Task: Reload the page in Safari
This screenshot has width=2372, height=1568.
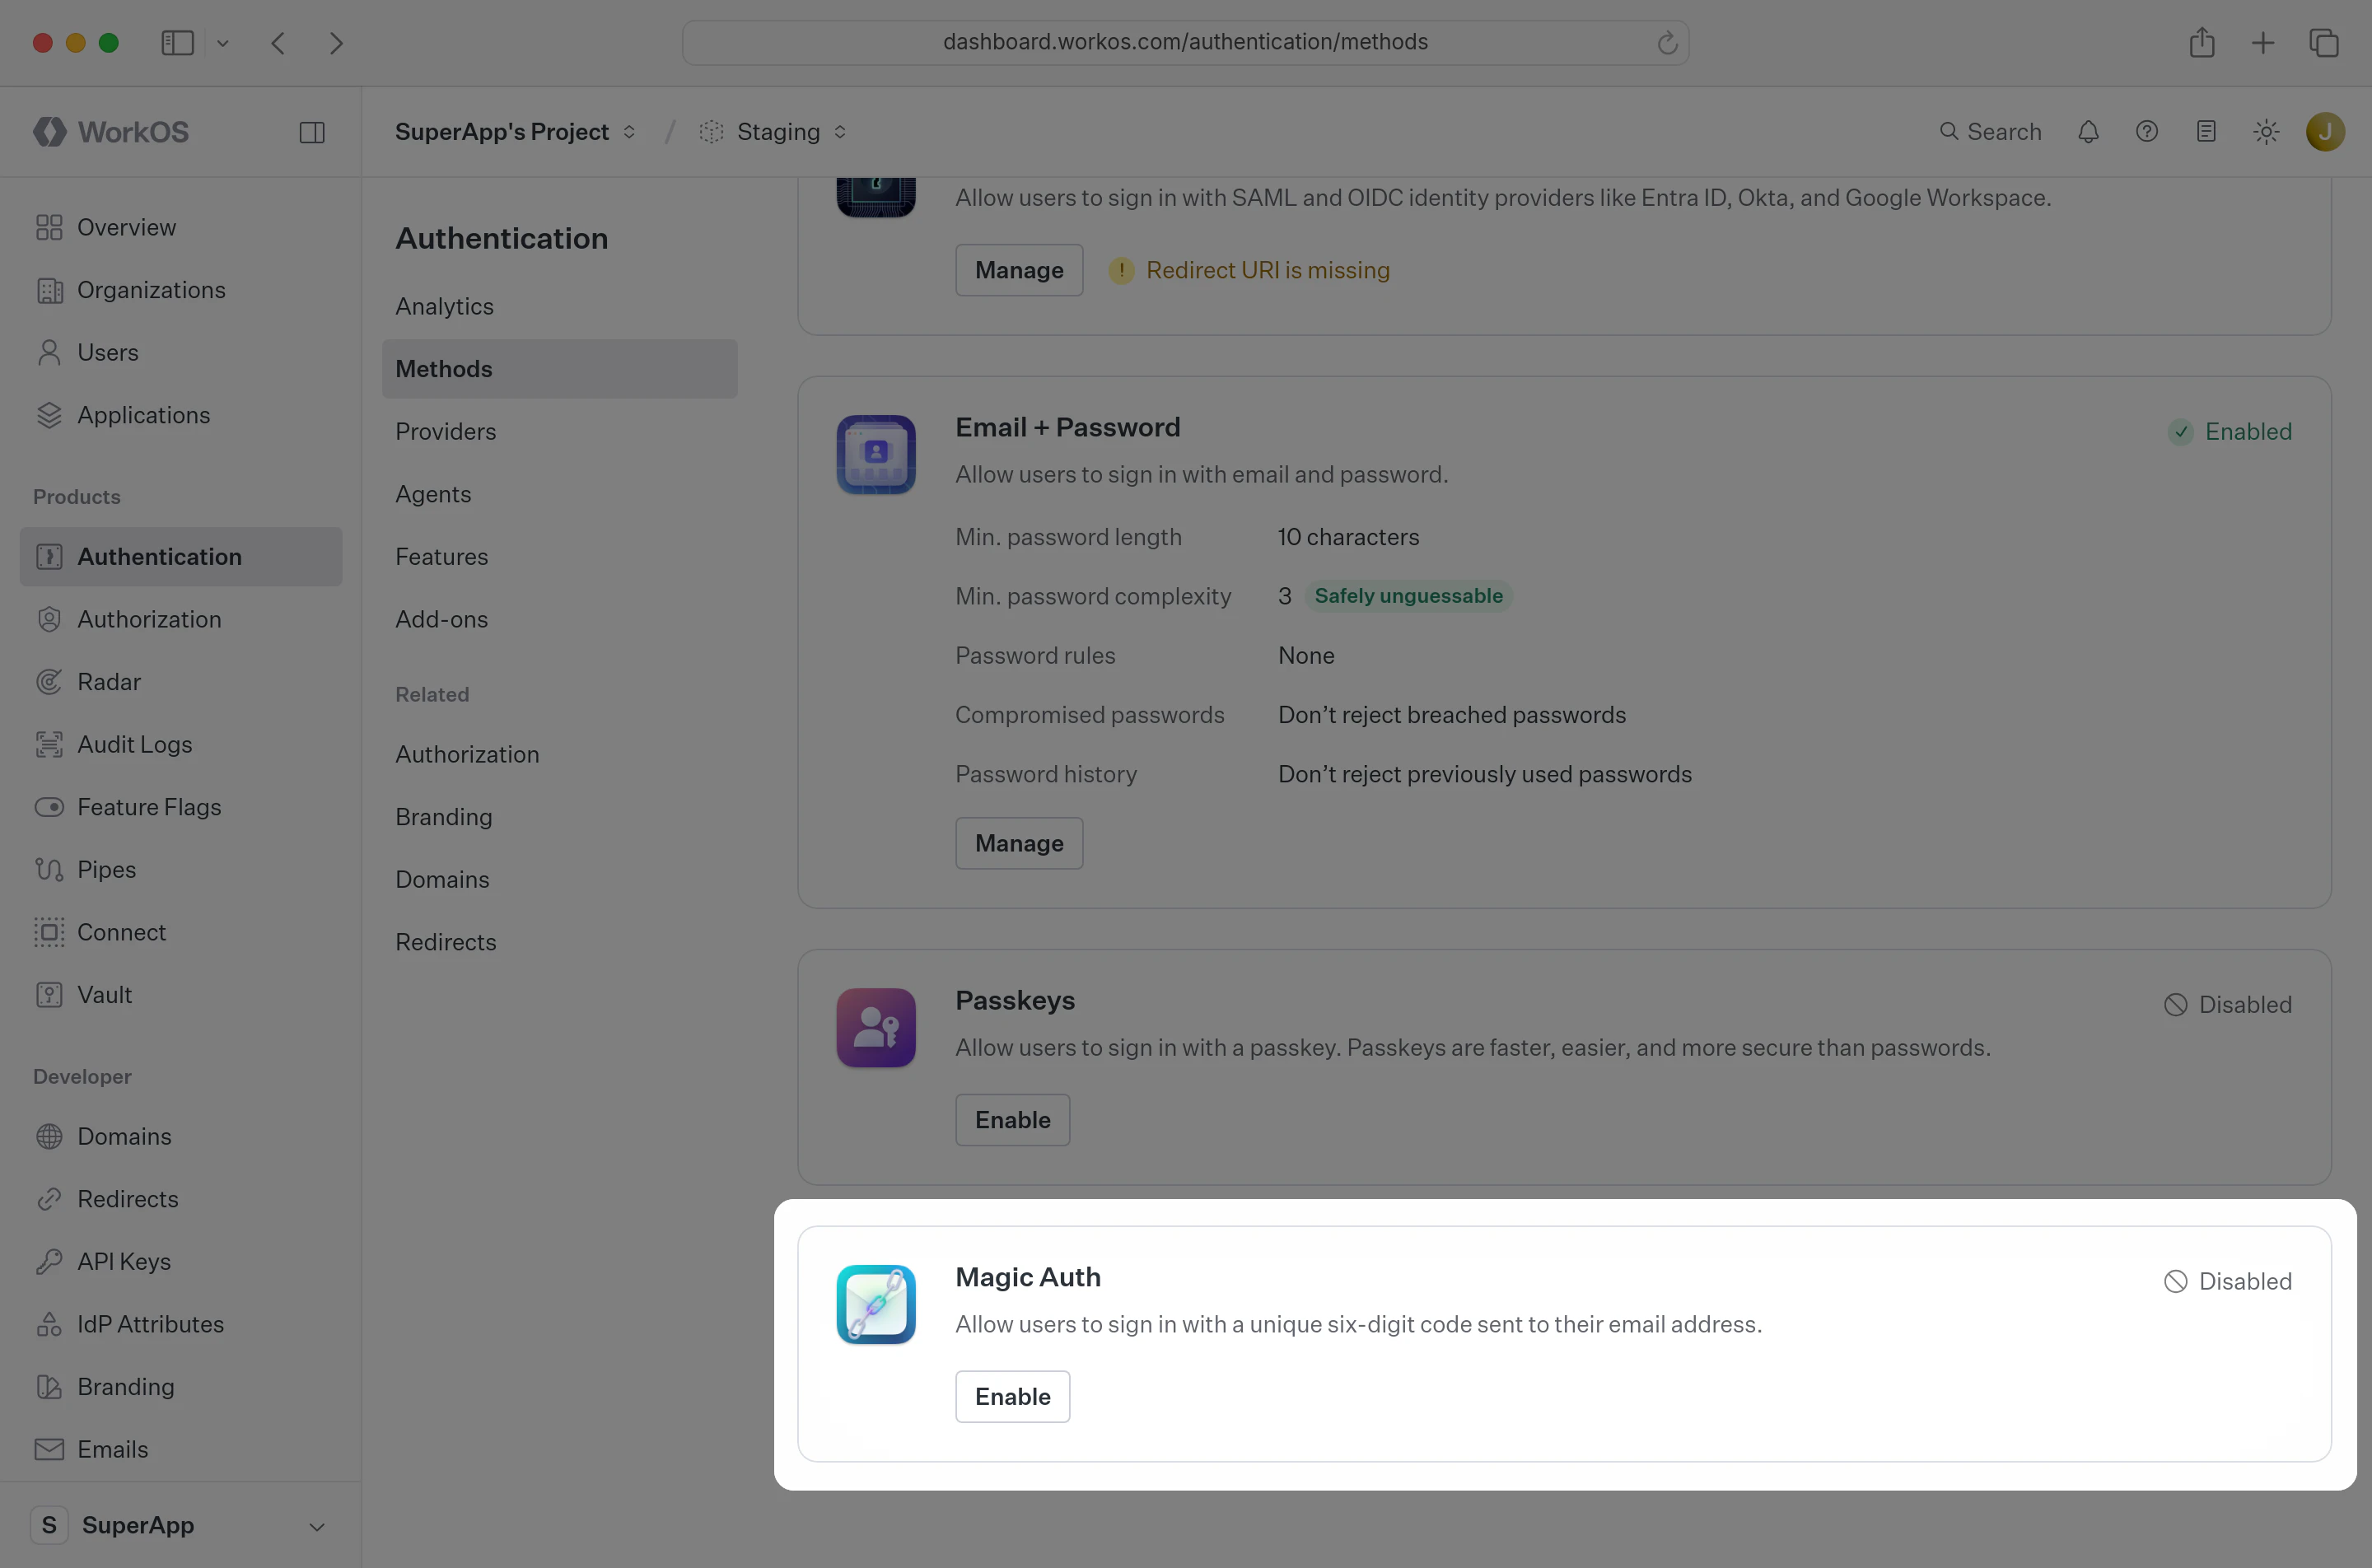Action: pyautogui.click(x=1667, y=43)
